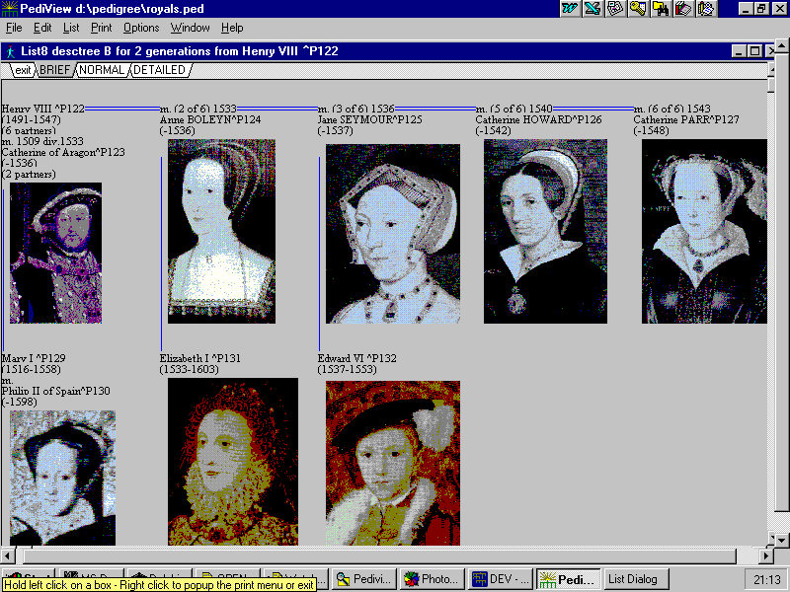Select Edward VI ^P132 name text
Viewport: 790px width, 592px height.
pos(356,358)
